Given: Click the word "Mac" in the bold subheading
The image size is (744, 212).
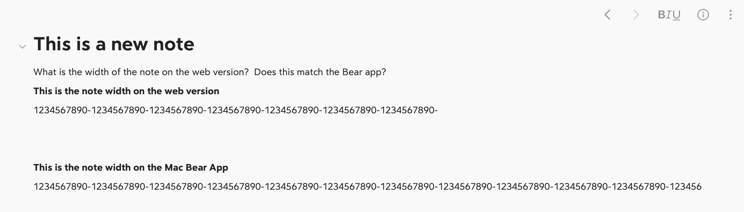Looking at the screenshot, I should point(174,167).
